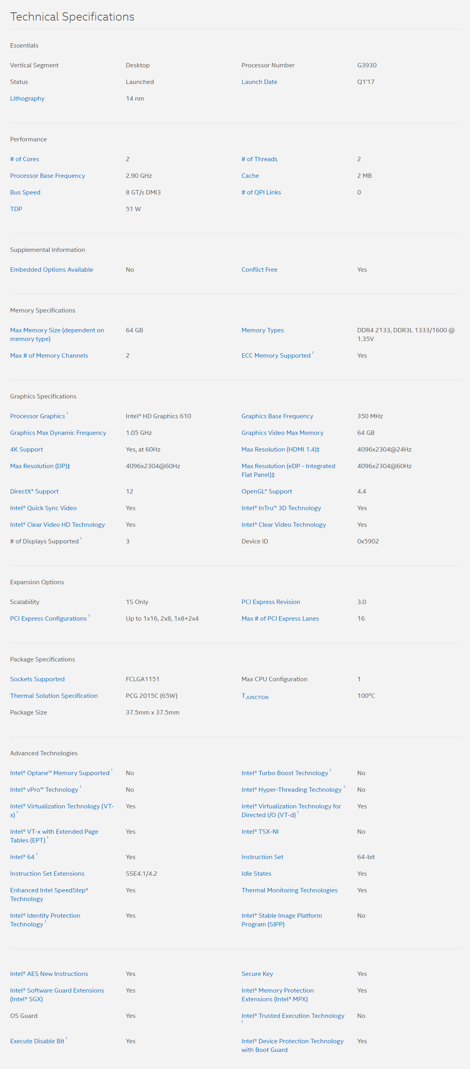Image resolution: width=470 pixels, height=1069 pixels.
Task: Click the TDP link
Action: tap(16, 209)
